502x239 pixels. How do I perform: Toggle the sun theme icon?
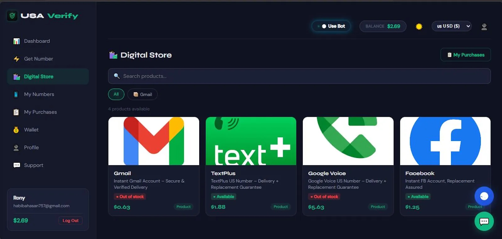coord(419,27)
